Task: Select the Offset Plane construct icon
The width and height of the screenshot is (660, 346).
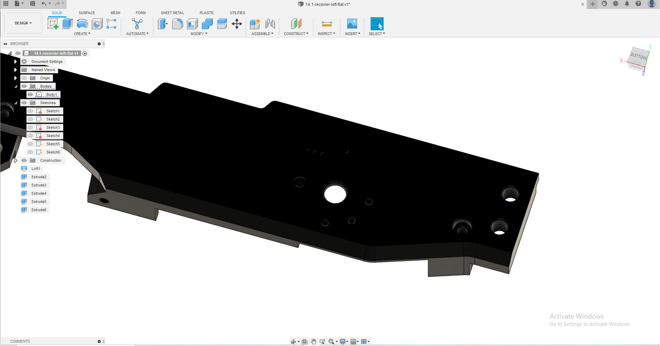Action: [296, 24]
